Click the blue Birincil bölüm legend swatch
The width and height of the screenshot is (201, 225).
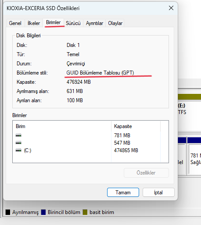point(43,212)
